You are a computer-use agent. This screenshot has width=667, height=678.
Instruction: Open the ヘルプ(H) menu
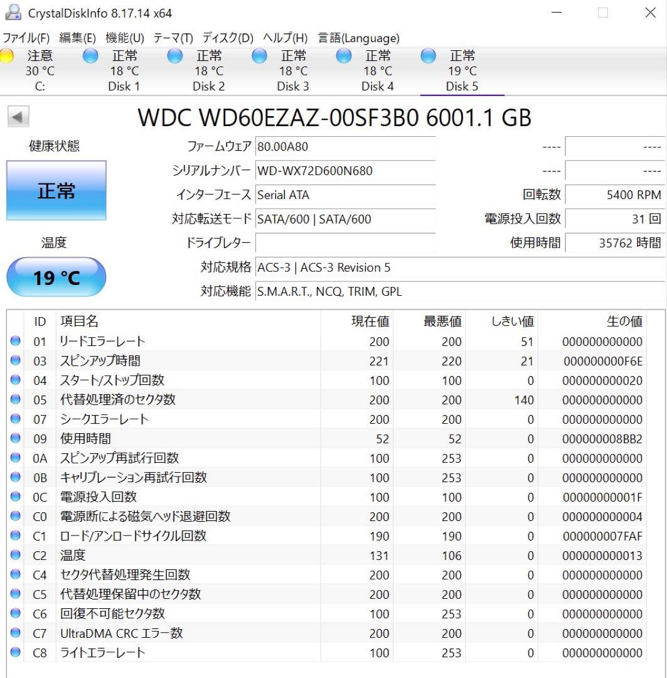pos(285,38)
